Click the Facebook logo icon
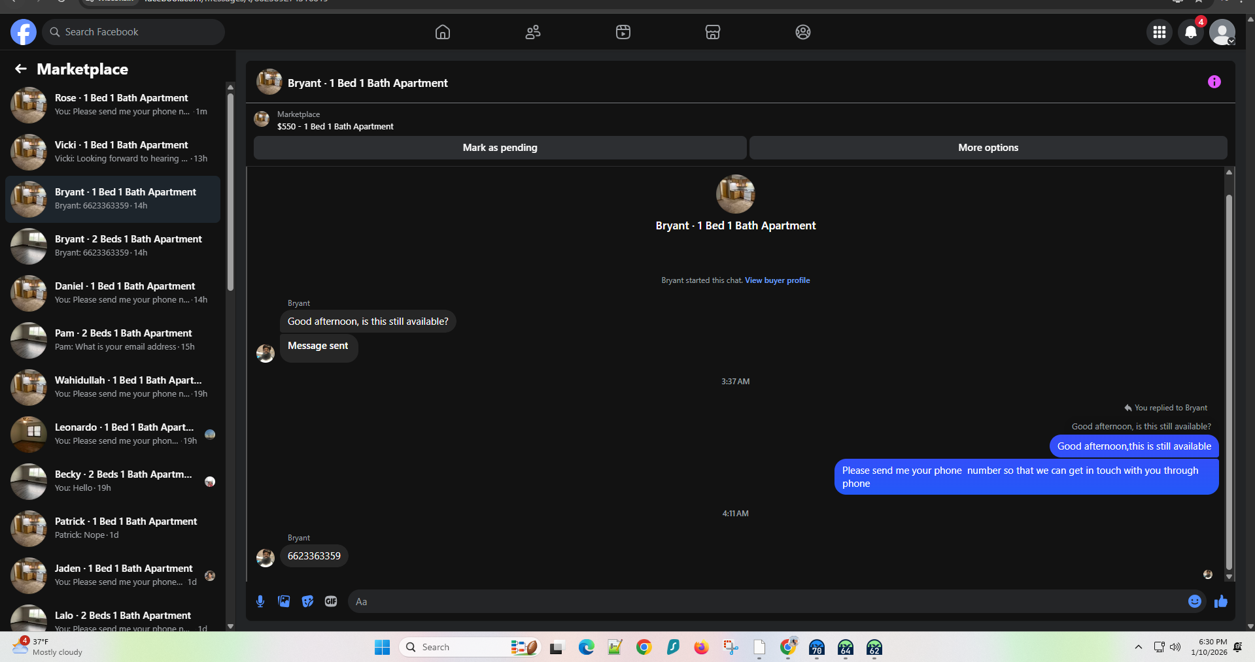Image resolution: width=1255 pixels, height=662 pixels. pos(24,32)
